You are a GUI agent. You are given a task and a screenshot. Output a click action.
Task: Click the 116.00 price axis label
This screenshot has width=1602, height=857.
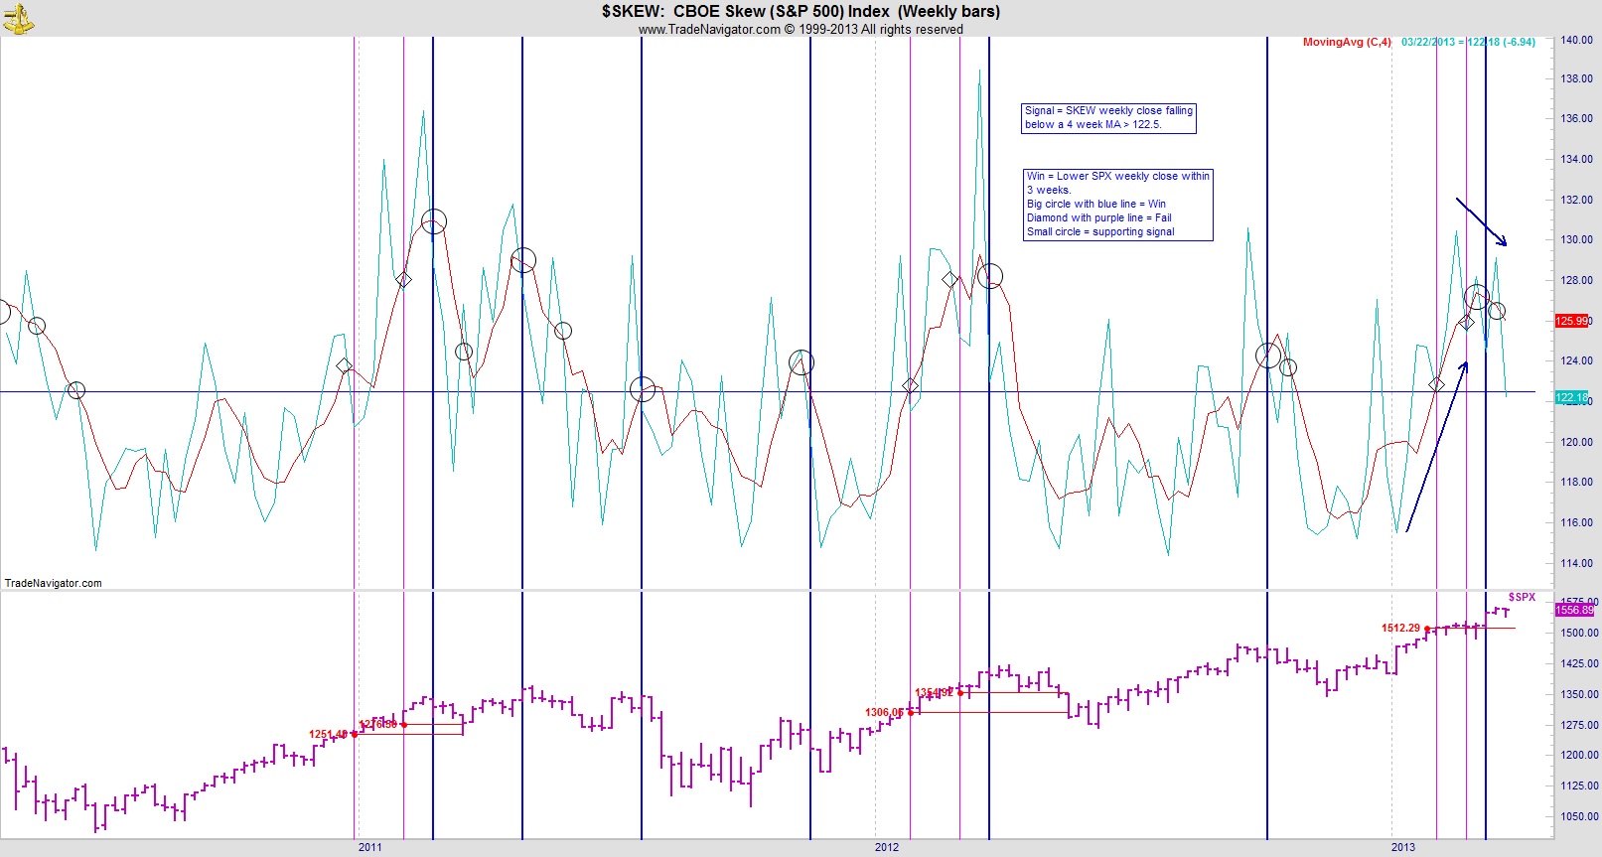[x=1577, y=522]
